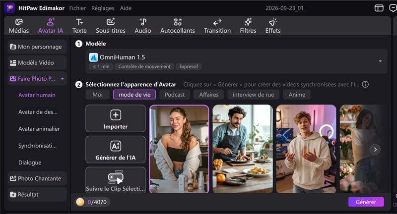Select the florist woman avatar thumbnail
Image resolution: width=397 pixels, height=214 pixels.
[x=362, y=149]
